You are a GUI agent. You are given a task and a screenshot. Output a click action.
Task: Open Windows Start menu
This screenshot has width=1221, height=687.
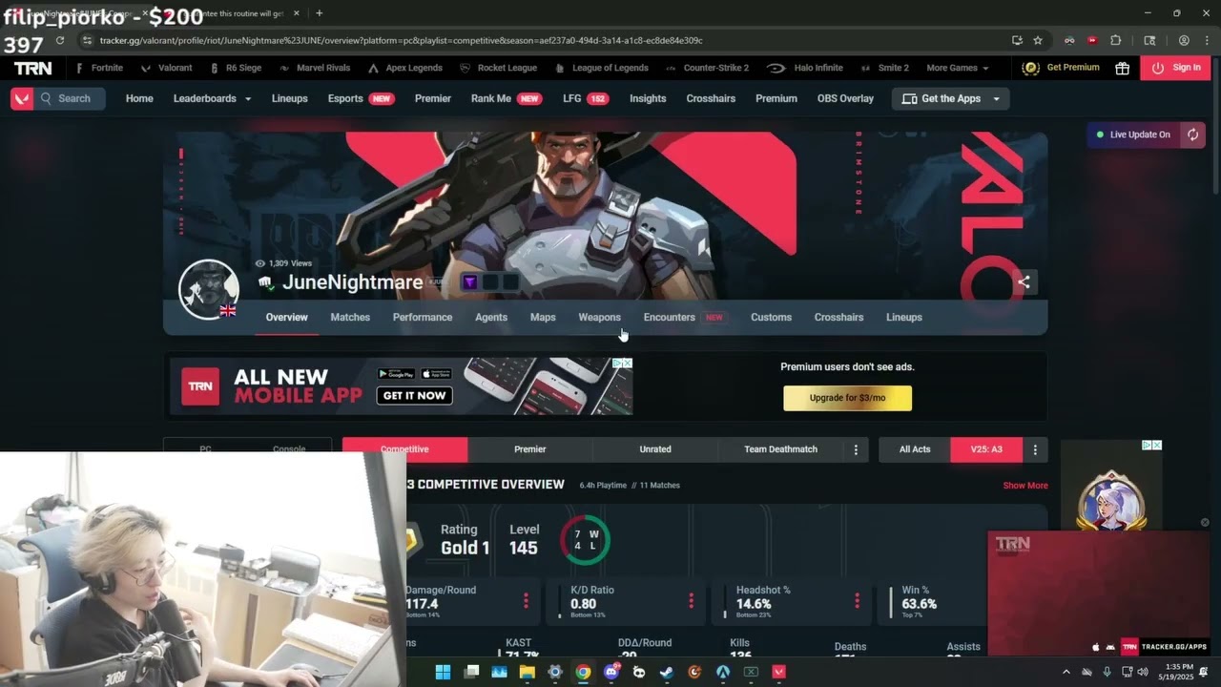coord(443,672)
